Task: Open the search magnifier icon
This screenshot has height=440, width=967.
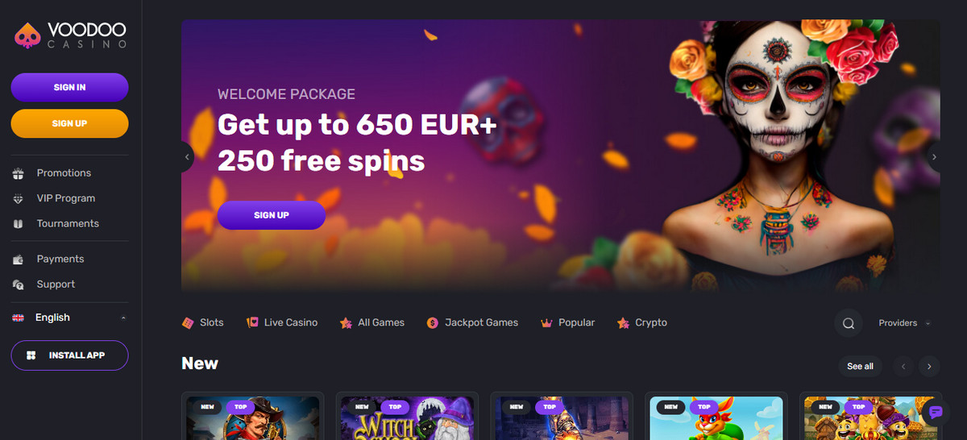Action: click(x=848, y=323)
